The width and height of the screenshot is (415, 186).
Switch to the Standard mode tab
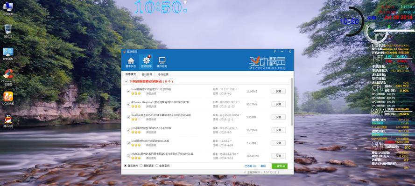[x=131, y=74]
